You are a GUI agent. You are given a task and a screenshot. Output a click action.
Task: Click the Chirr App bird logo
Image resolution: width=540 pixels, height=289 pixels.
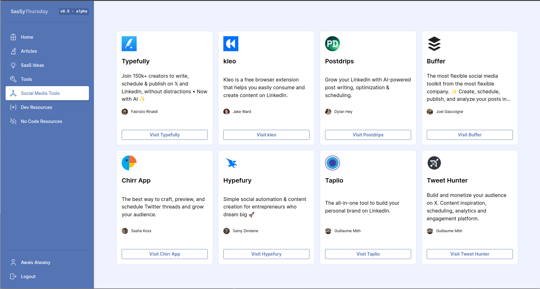(129, 163)
